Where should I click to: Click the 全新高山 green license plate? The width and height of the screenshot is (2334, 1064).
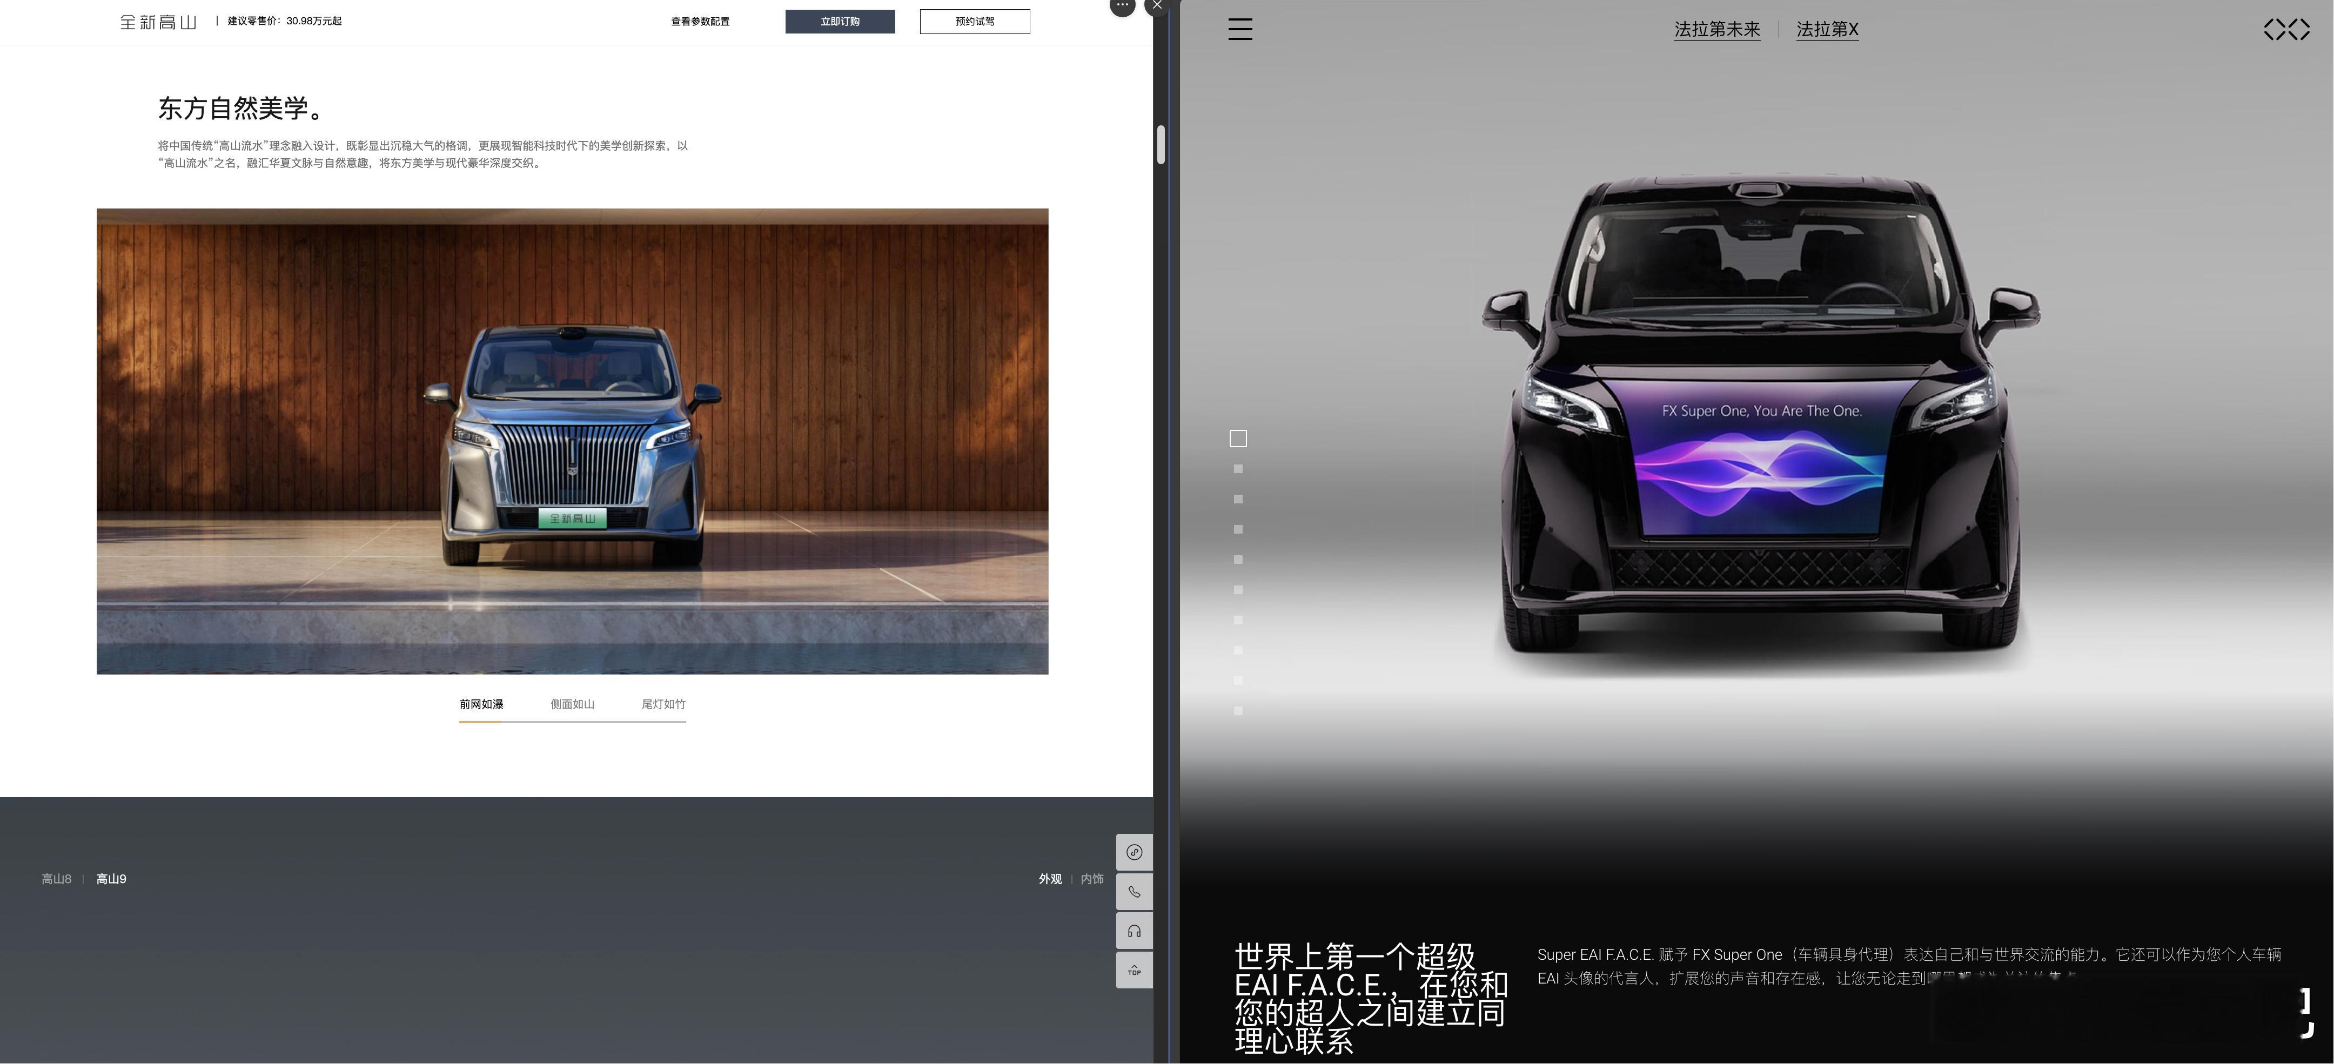(x=573, y=519)
